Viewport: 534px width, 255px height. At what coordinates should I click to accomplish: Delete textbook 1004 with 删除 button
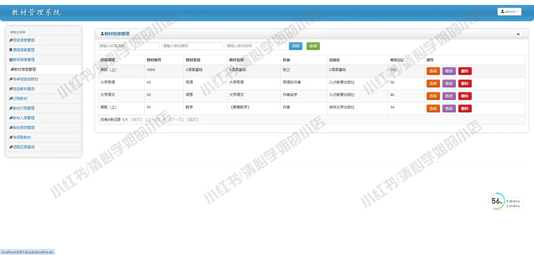[x=465, y=71]
